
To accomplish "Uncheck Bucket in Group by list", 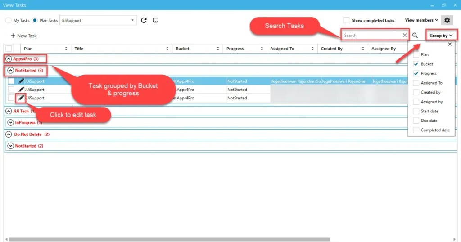I will click(416, 64).
